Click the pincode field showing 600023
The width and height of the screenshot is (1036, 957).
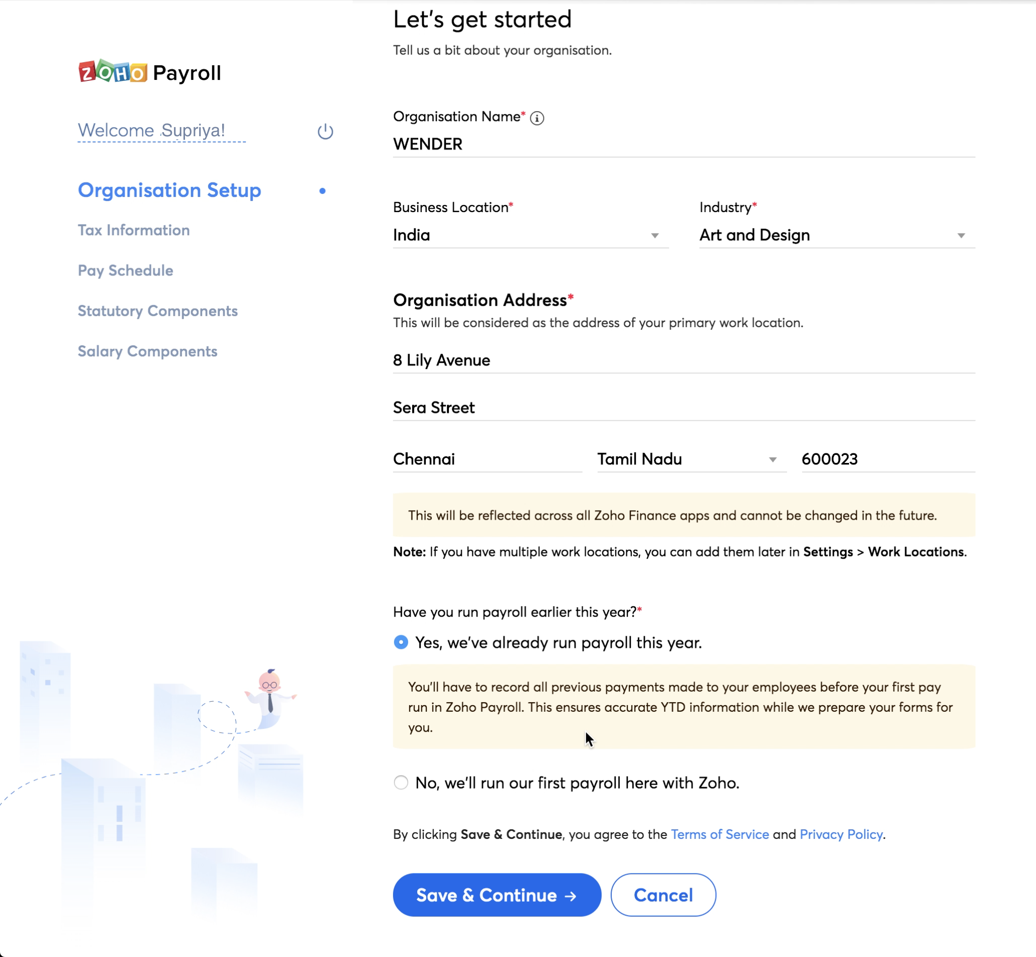pos(887,459)
